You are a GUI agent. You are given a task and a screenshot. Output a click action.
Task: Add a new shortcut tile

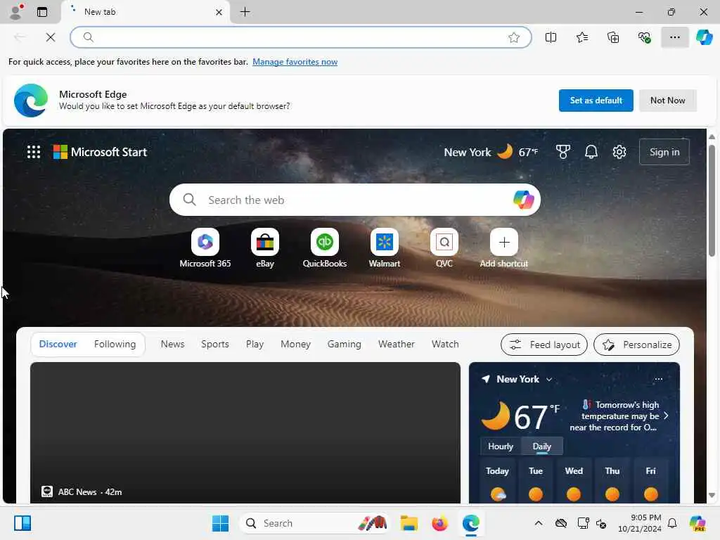point(503,248)
